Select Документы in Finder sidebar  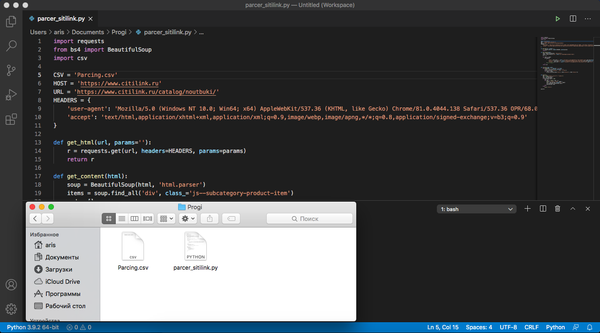[62, 257]
